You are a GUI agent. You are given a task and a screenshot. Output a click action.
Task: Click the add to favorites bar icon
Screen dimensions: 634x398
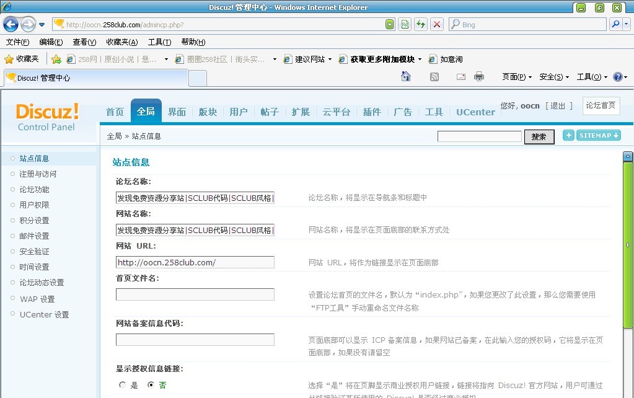[56, 60]
